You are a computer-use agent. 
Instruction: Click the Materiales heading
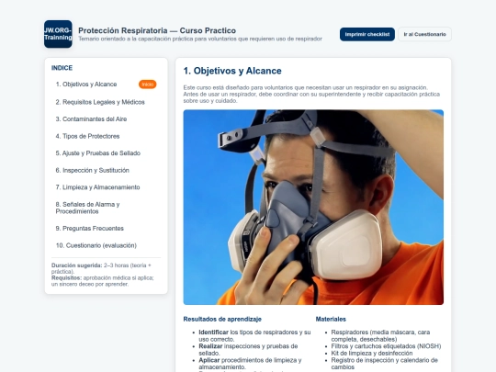coord(331,319)
